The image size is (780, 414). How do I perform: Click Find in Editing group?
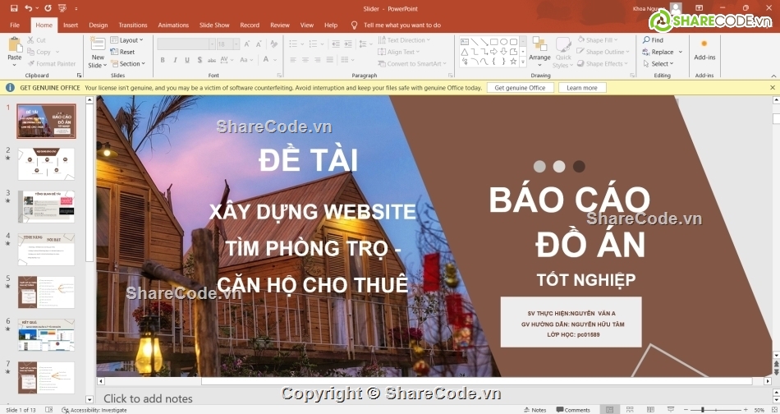point(654,39)
